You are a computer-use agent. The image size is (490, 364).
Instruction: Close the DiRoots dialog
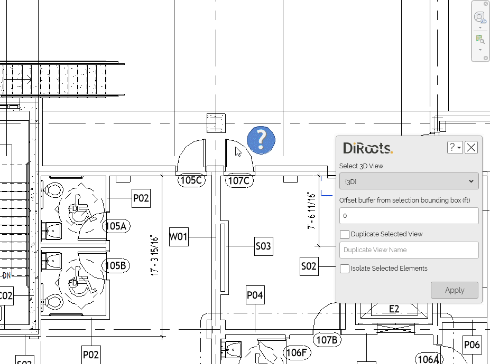click(x=471, y=148)
